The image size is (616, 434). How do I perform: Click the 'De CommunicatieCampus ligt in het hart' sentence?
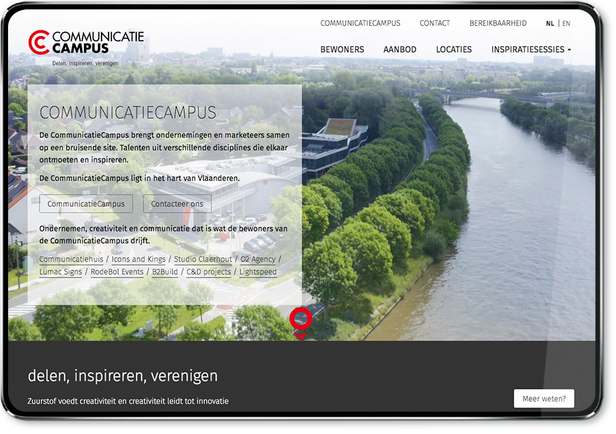point(139,179)
